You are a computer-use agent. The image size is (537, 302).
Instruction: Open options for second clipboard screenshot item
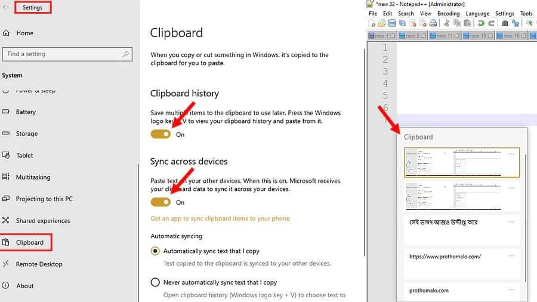pos(511,188)
